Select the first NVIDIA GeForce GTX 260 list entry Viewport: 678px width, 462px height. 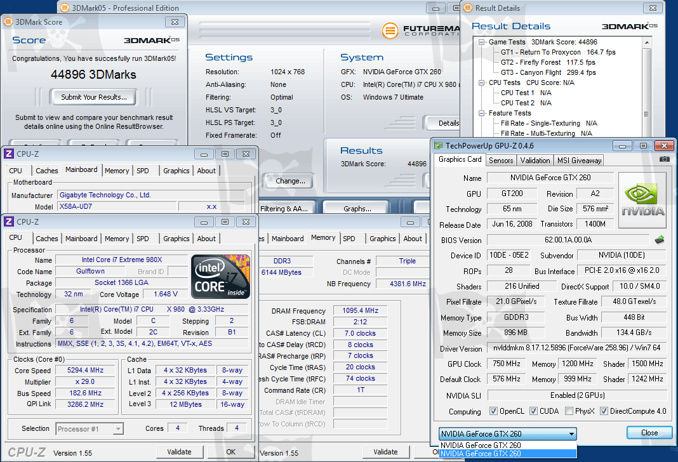tap(508, 445)
